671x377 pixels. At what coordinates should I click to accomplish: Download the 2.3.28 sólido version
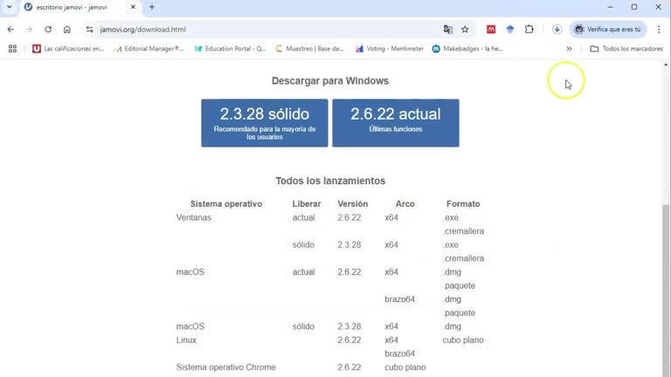(x=265, y=123)
